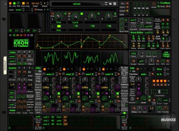Click user knob 1 labeled Freq
The width and height of the screenshot is (179, 131).
pos(59,16)
